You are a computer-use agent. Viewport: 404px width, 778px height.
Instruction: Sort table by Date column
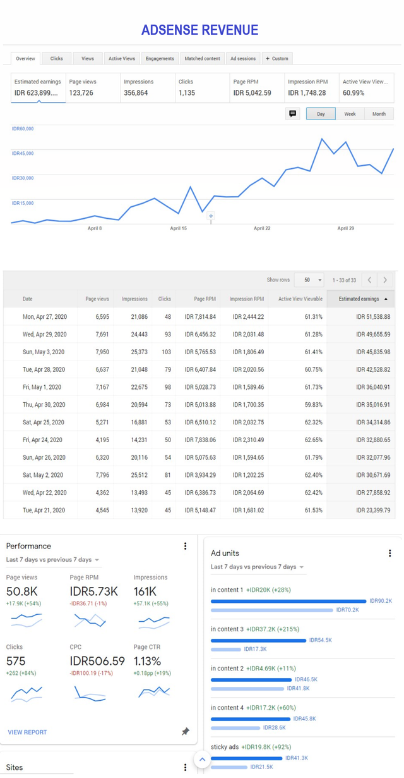click(x=28, y=299)
